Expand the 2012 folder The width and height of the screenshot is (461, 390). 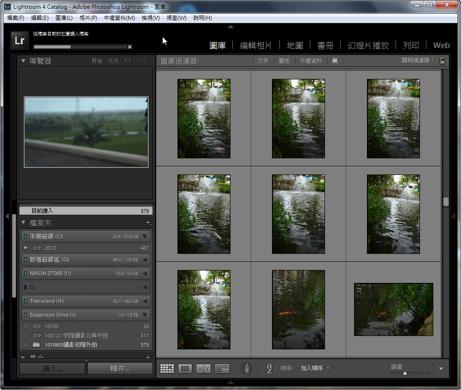point(26,248)
